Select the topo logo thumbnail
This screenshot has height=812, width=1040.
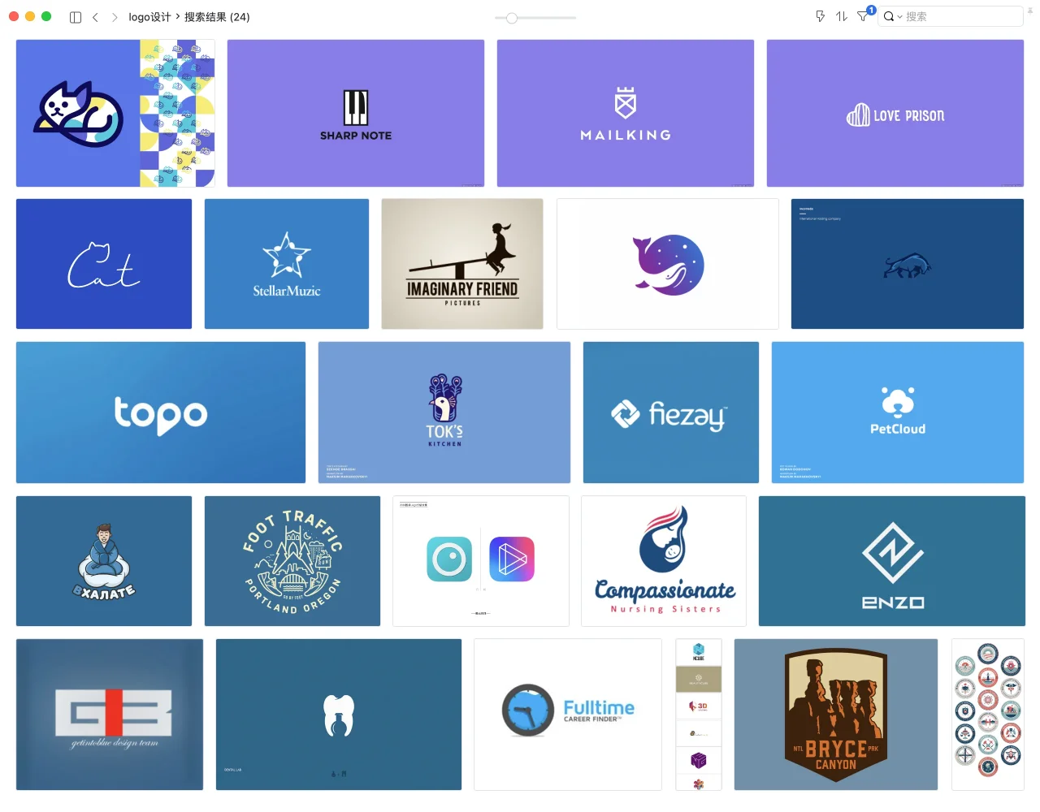tap(161, 412)
